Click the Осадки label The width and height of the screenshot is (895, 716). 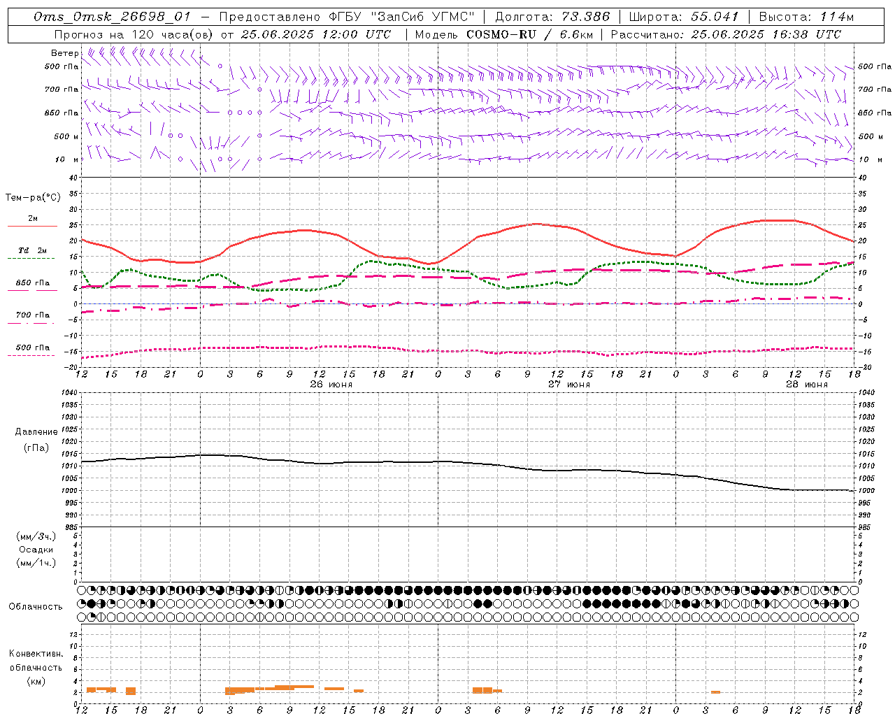[x=36, y=550]
